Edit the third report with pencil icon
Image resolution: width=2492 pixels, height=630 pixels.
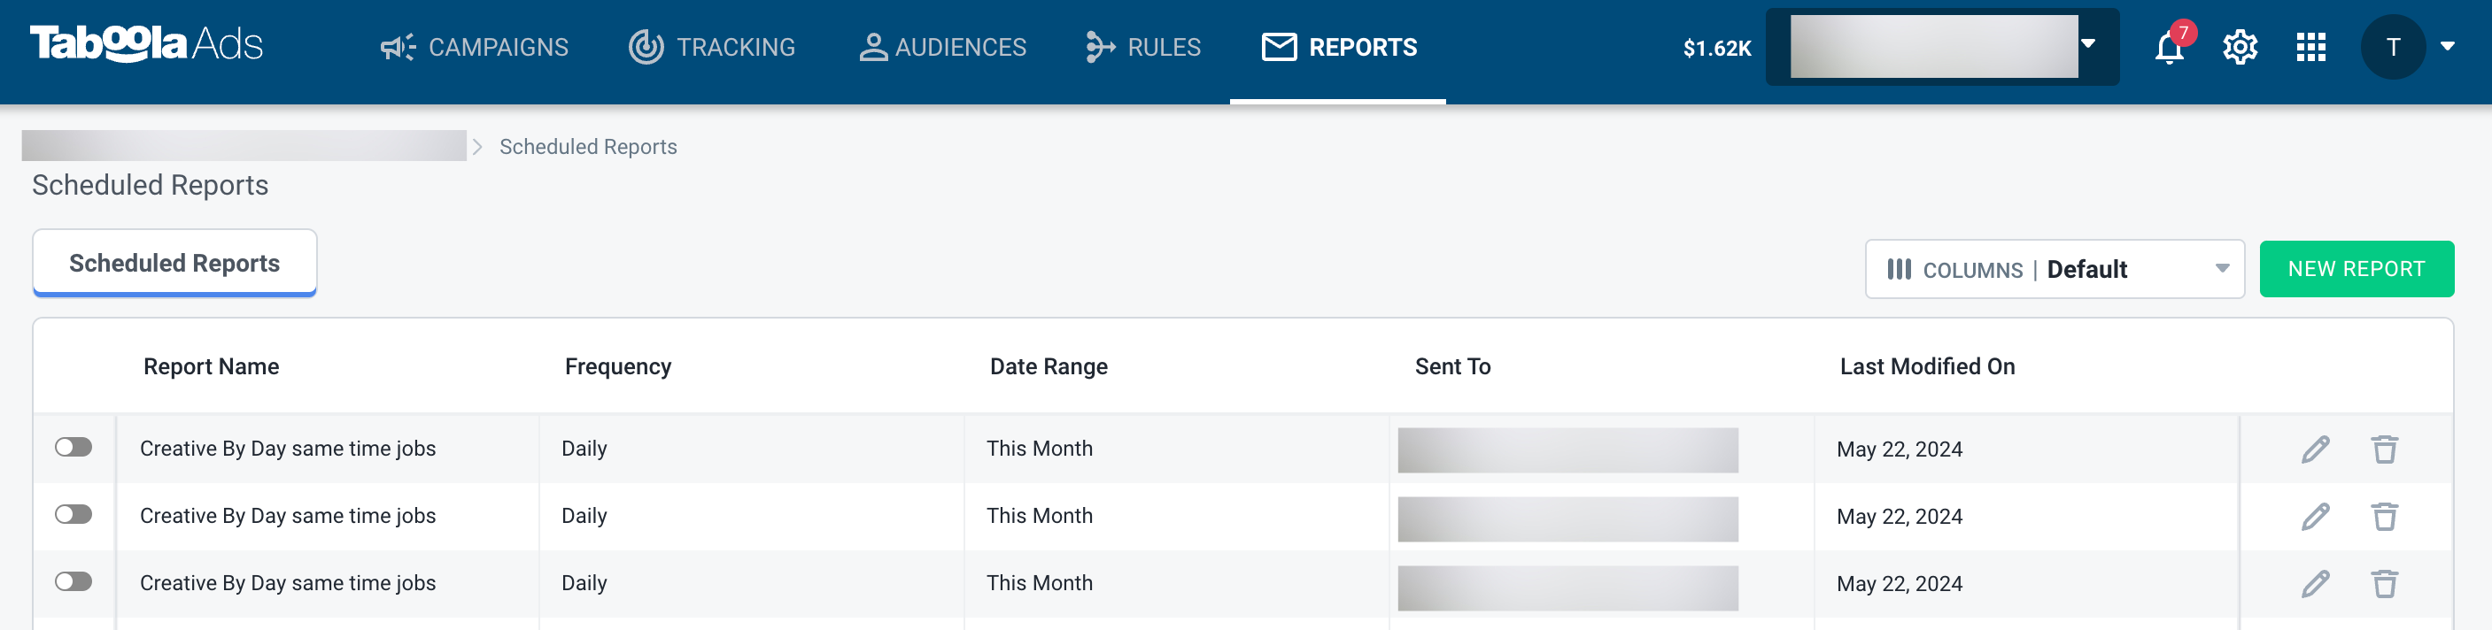tap(2315, 584)
